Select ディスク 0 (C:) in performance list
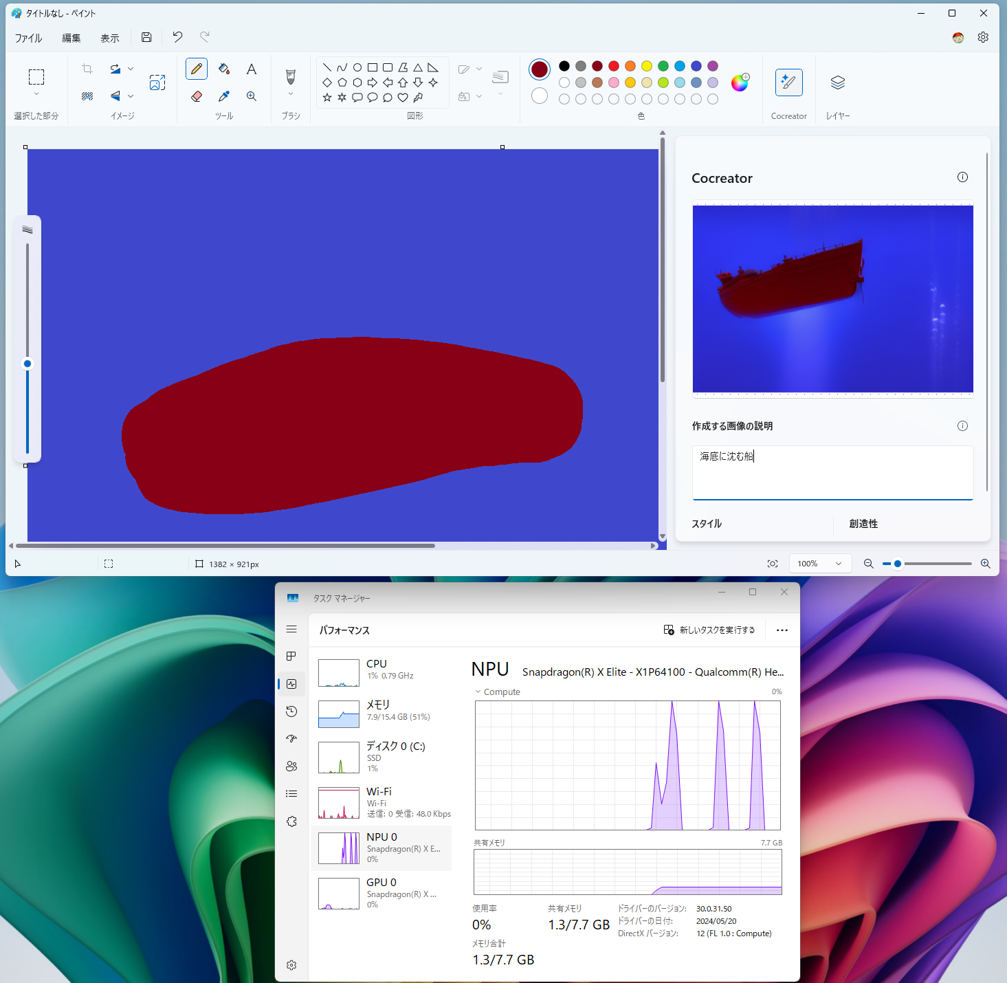 click(381, 757)
